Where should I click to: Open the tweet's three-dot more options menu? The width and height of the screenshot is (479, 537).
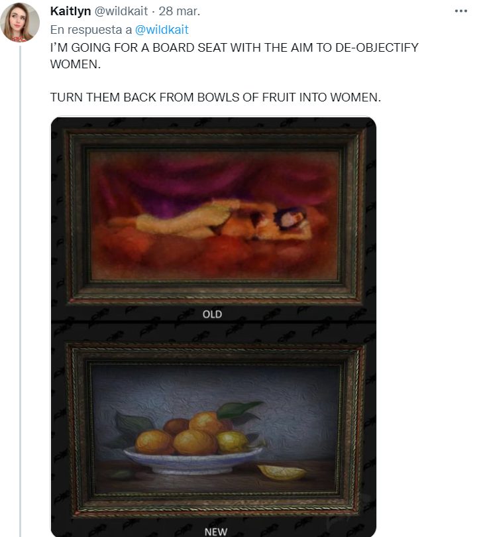pos(461,11)
